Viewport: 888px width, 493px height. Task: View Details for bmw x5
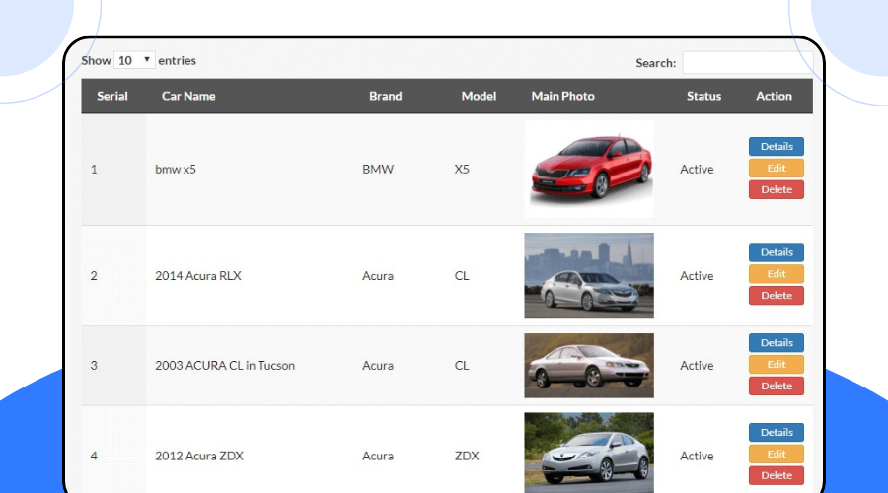(x=776, y=147)
